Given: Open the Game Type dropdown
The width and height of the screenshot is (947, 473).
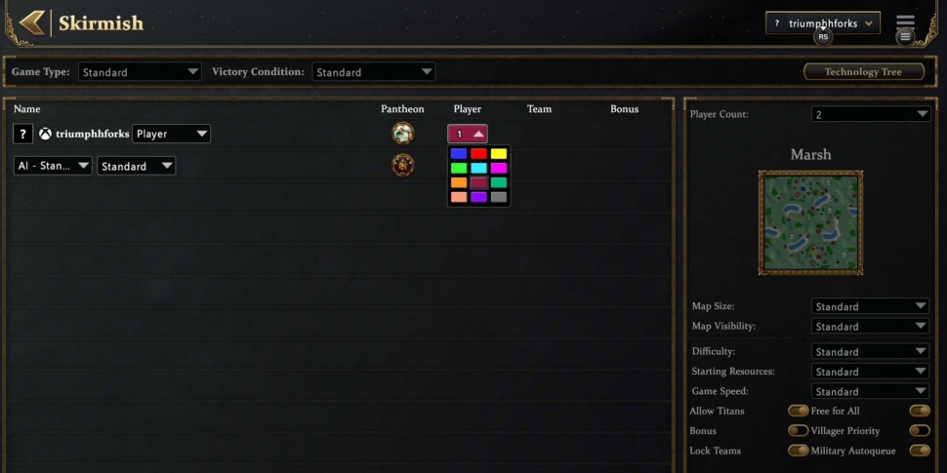Looking at the screenshot, I should point(140,72).
